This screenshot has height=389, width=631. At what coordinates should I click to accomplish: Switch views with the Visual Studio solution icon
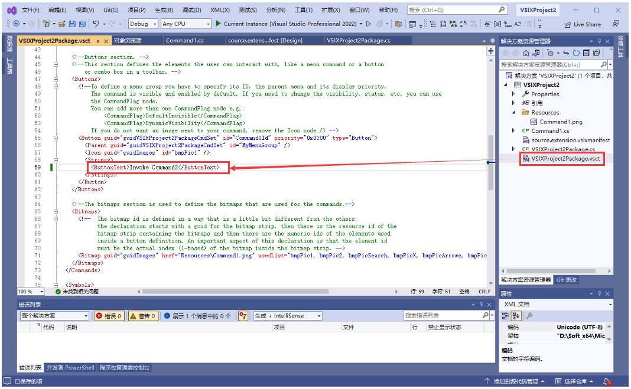pos(536,53)
